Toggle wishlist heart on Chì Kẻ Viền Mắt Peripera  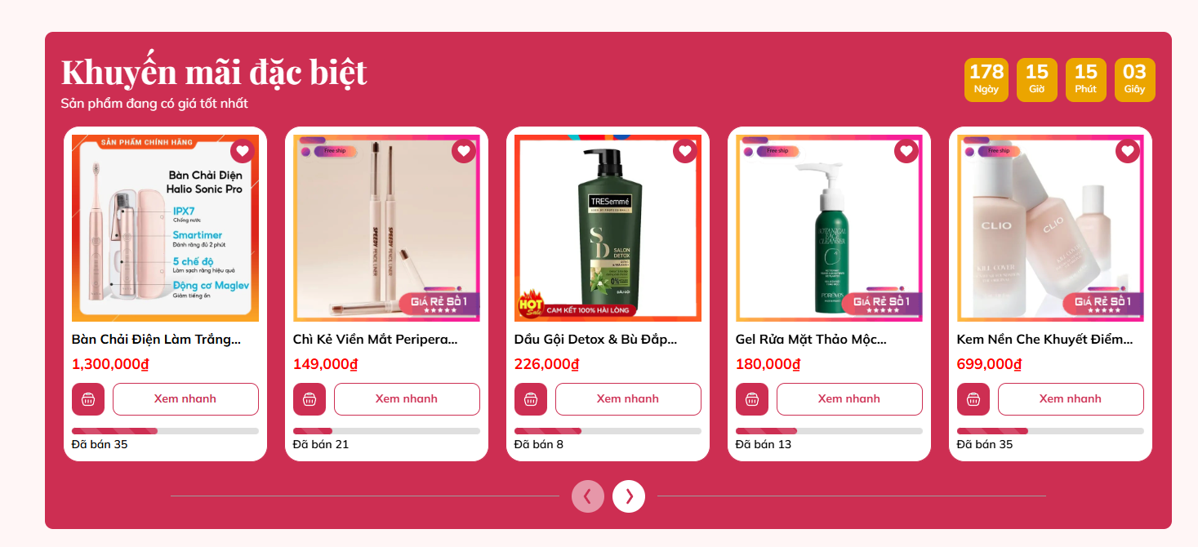tap(463, 151)
